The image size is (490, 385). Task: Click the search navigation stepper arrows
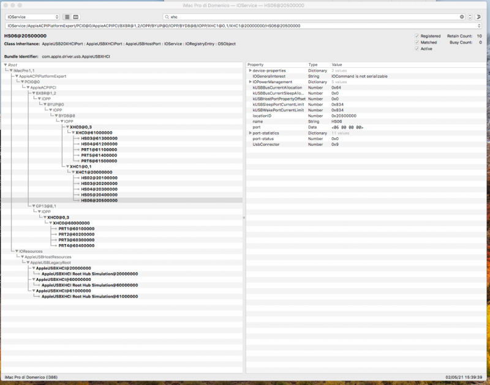[470, 17]
